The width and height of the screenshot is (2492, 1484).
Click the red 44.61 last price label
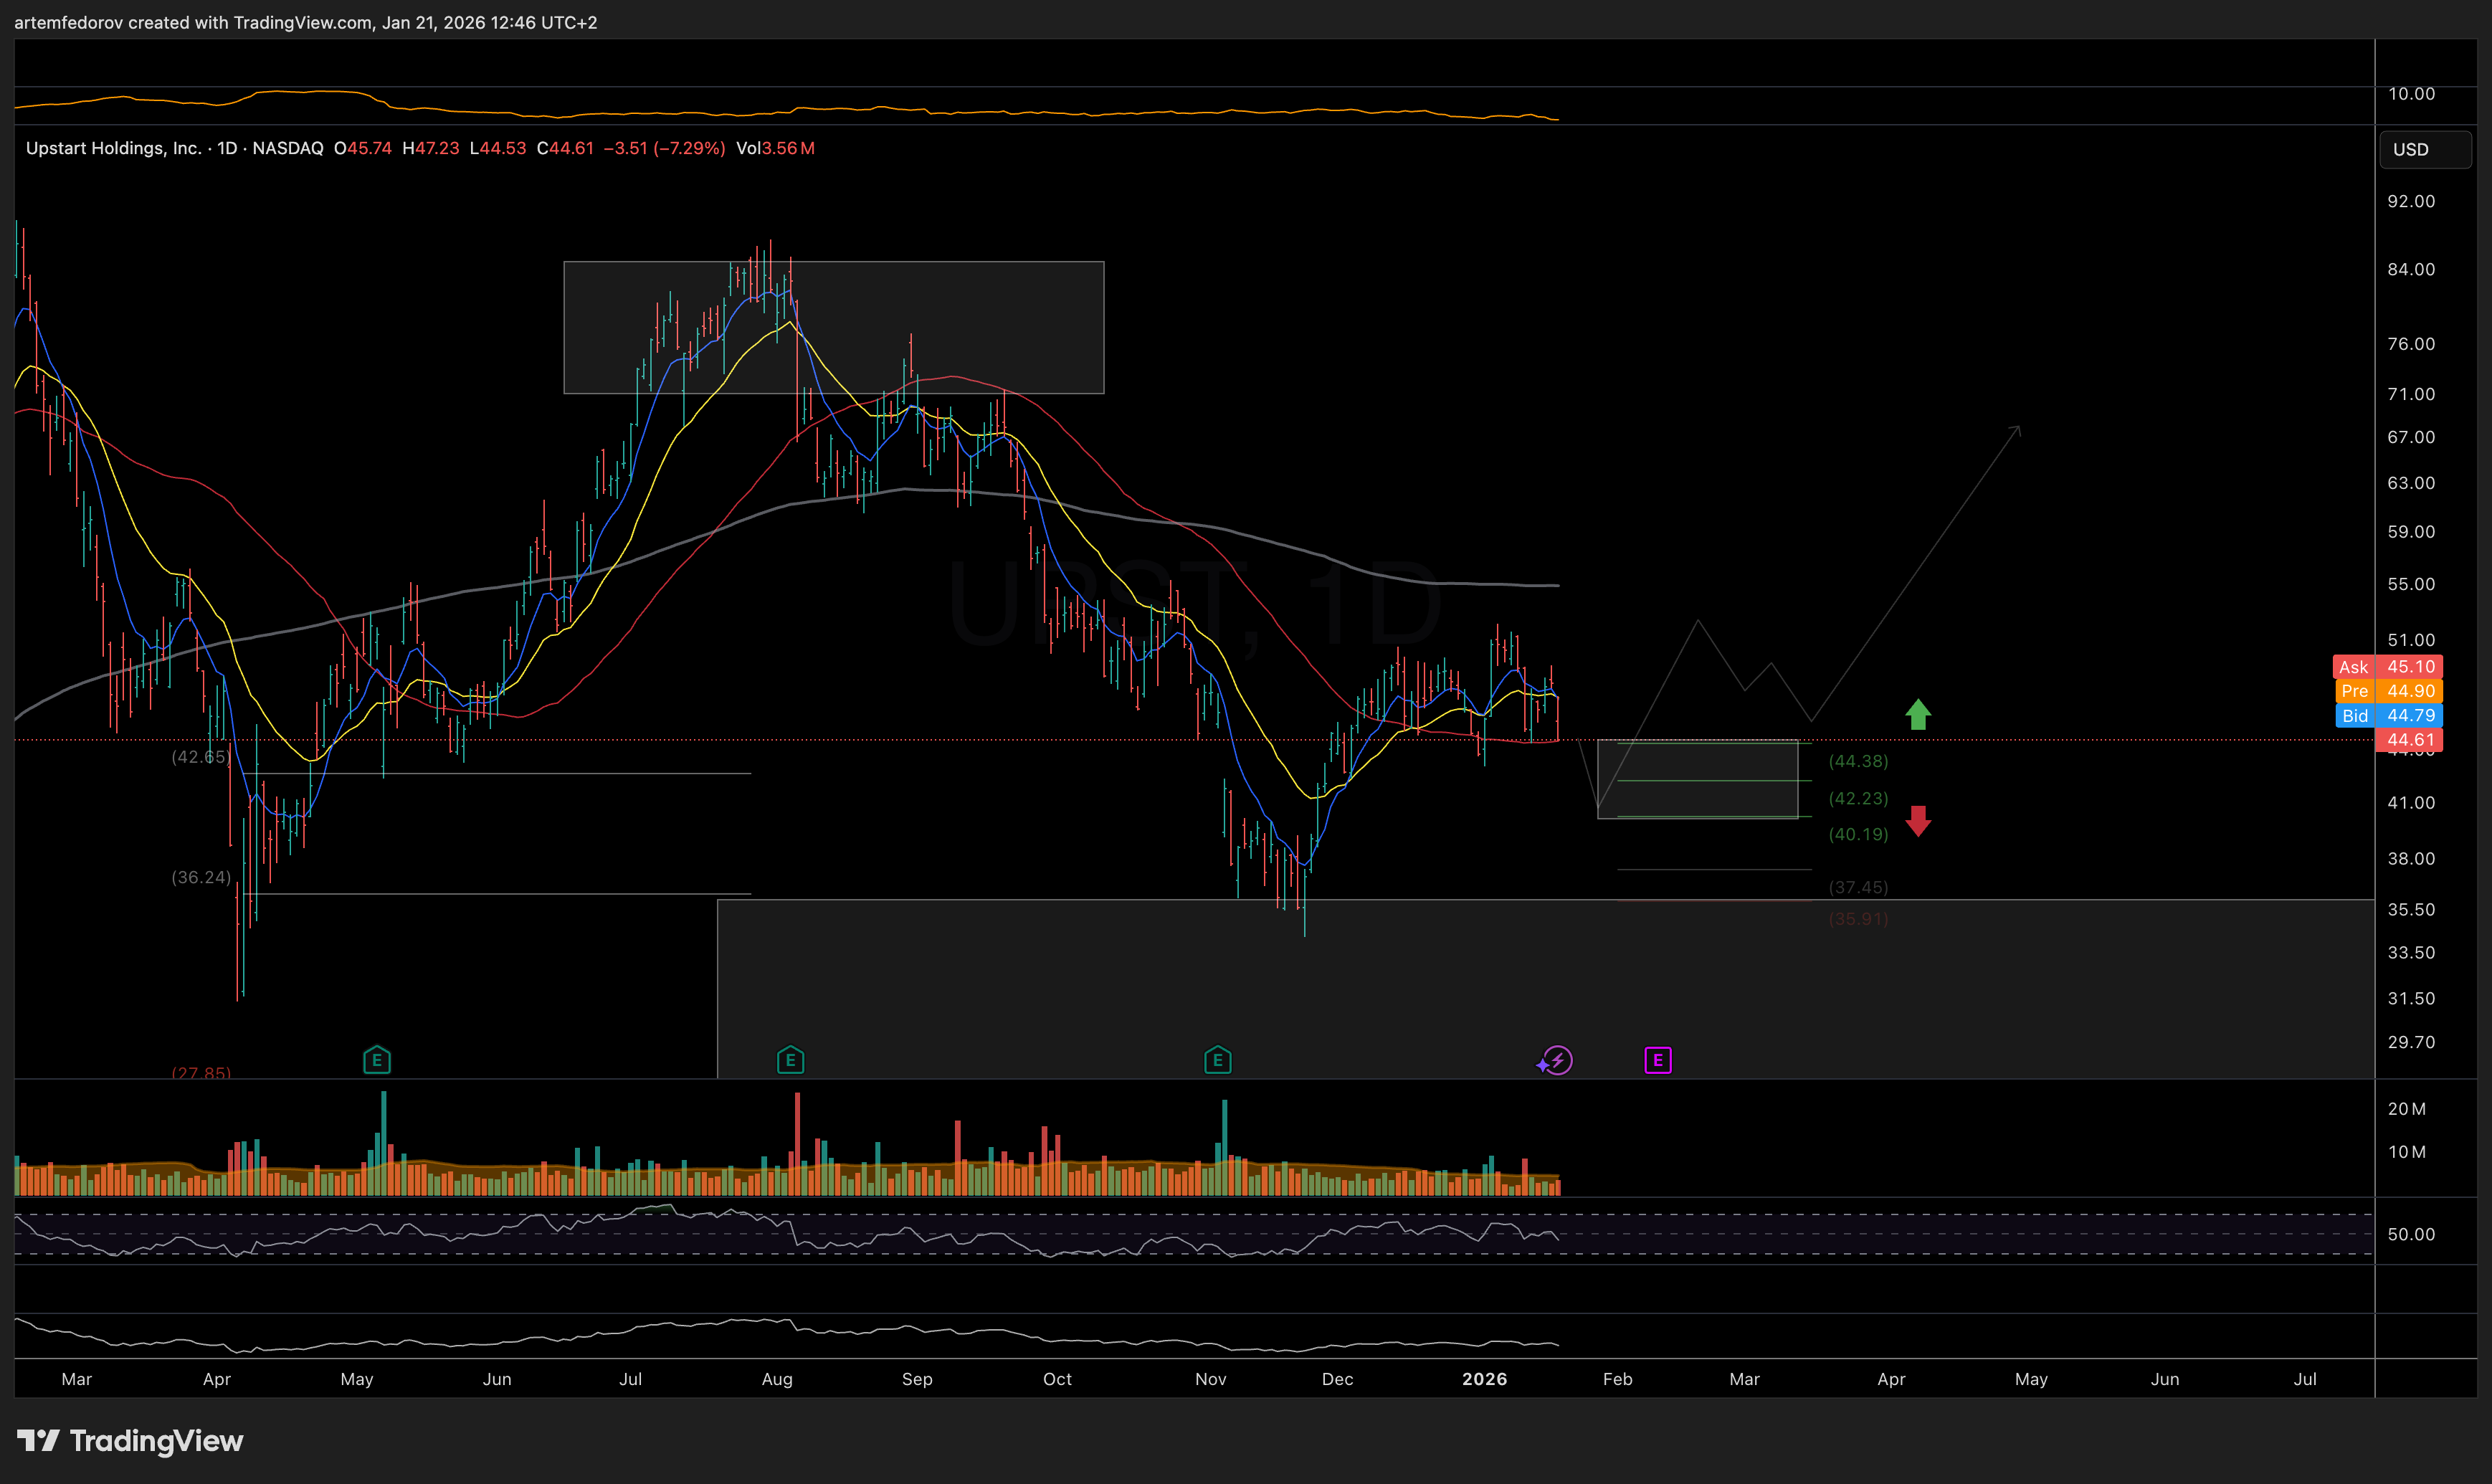point(2409,740)
